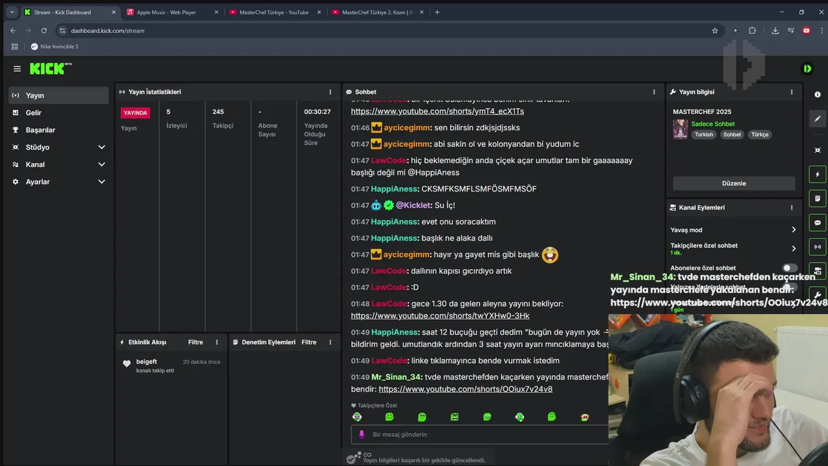Image resolution: width=828 pixels, height=466 pixels.
Task: Go back with the browser back arrow
Action: point(13,30)
